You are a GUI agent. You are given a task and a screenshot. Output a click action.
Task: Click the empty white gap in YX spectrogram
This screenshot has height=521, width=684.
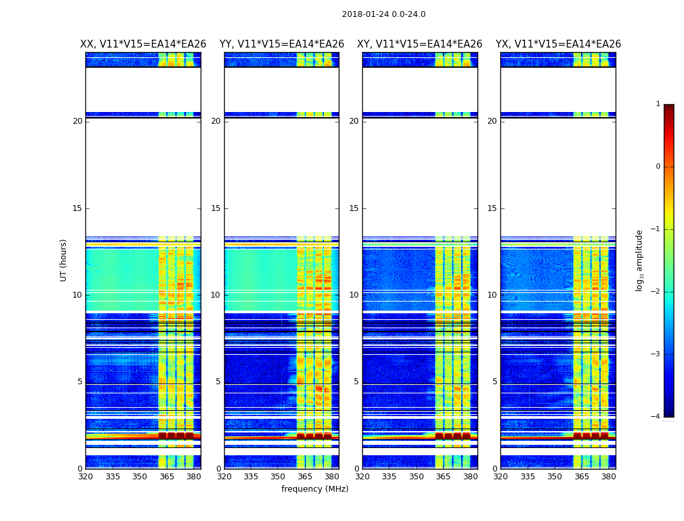point(558,176)
